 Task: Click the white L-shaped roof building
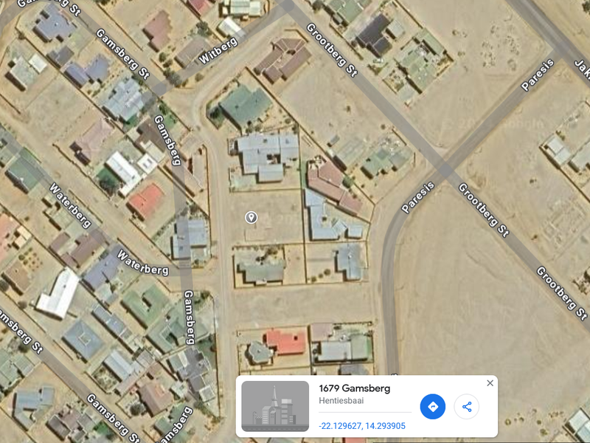58,294
